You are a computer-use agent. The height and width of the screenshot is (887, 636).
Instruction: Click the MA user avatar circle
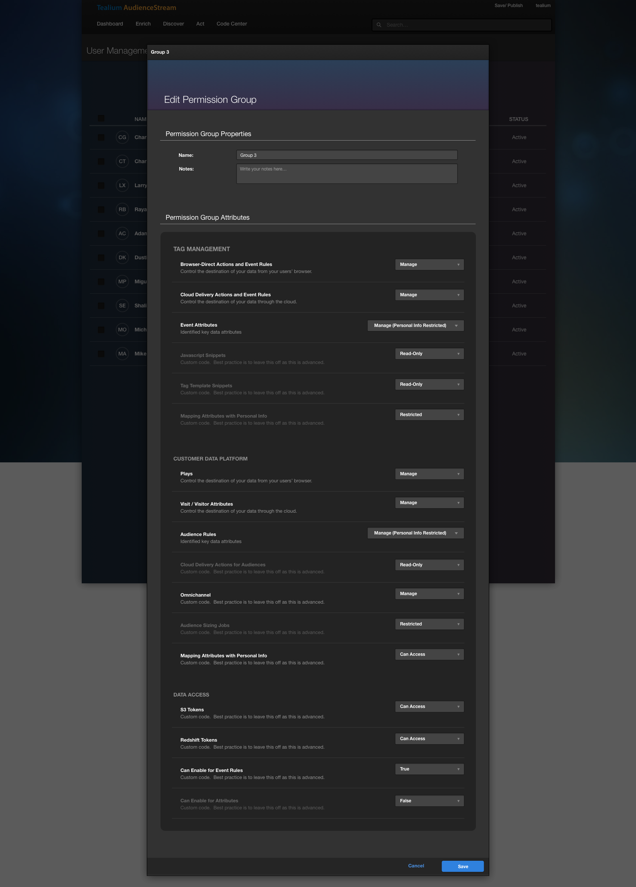click(122, 353)
